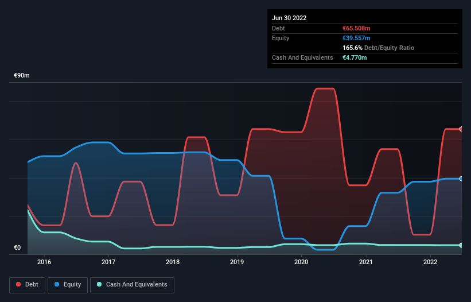Click the 2020 x-axis label
This screenshot has width=471, height=302.
pyautogui.click(x=301, y=262)
